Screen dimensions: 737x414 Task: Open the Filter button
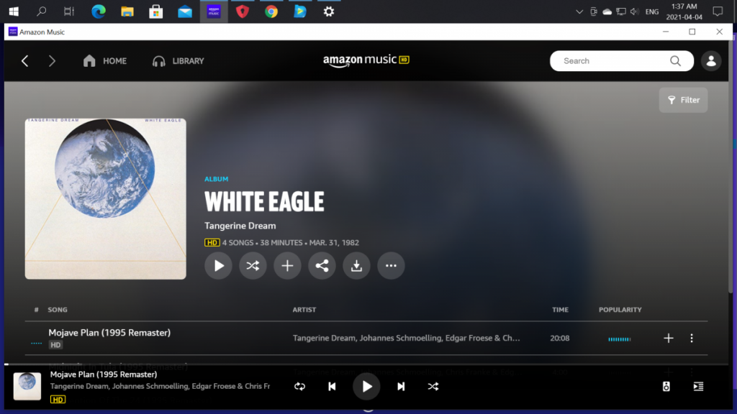(684, 100)
